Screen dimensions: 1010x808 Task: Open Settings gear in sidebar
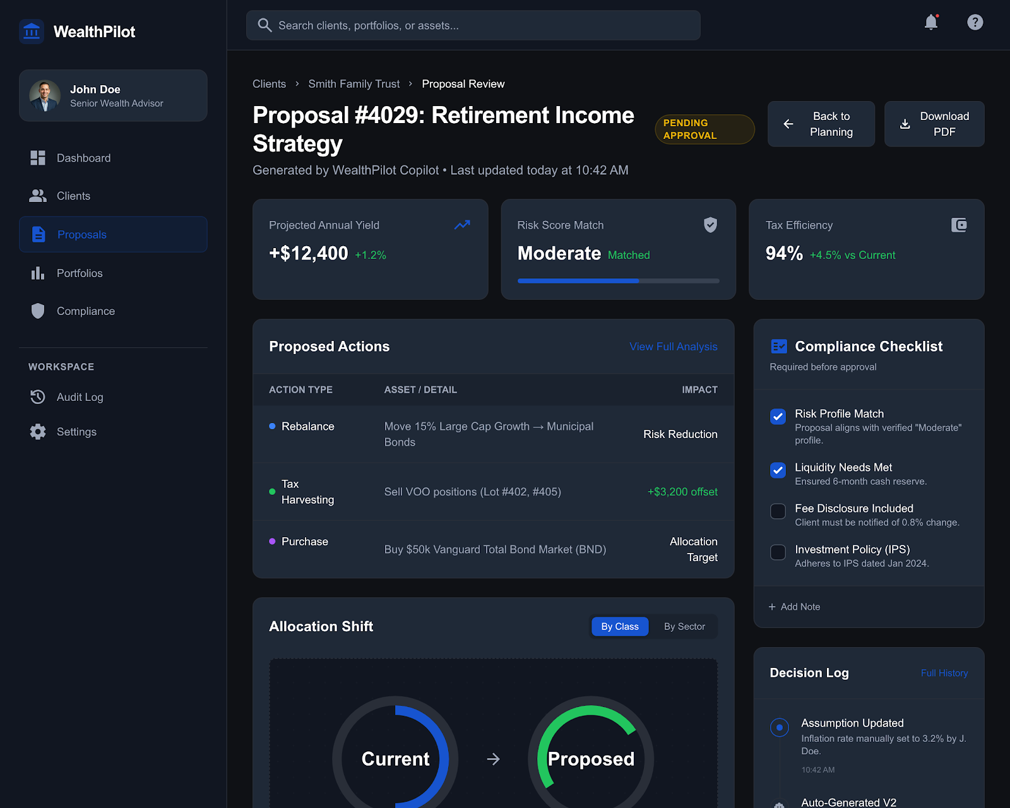pyautogui.click(x=38, y=432)
